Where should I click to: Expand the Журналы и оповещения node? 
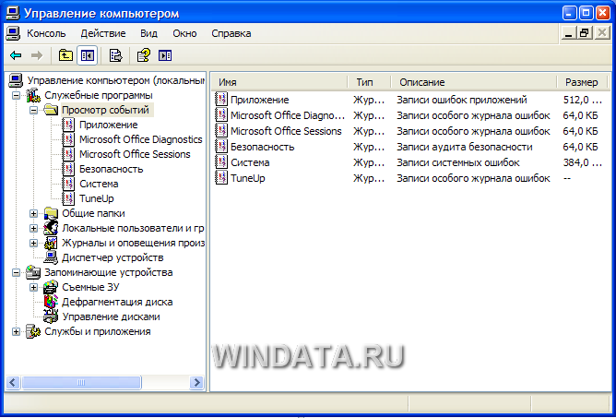click(x=33, y=243)
